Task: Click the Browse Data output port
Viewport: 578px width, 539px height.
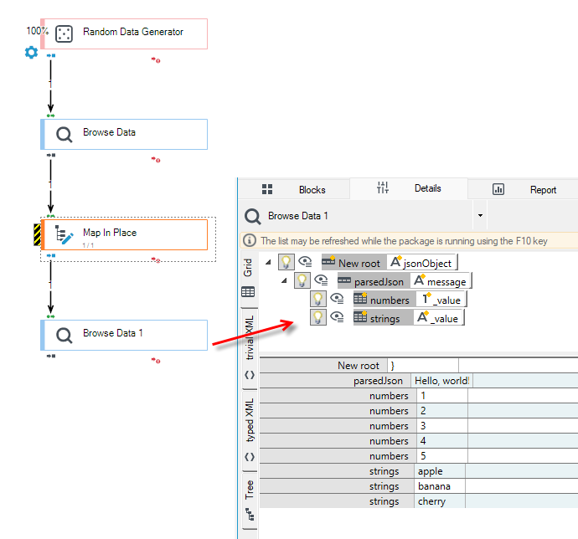Action: pyautogui.click(x=51, y=155)
